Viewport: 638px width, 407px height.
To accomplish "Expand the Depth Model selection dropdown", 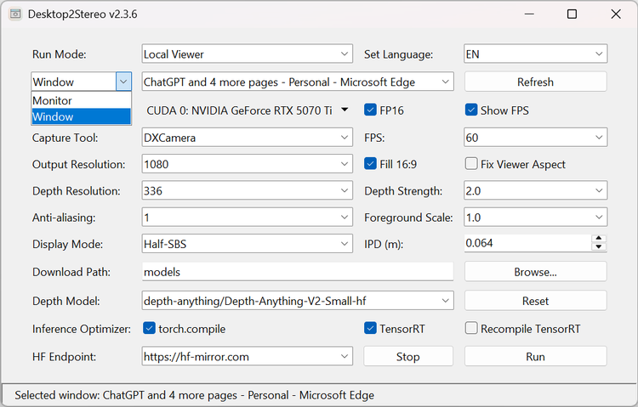I will point(298,301).
